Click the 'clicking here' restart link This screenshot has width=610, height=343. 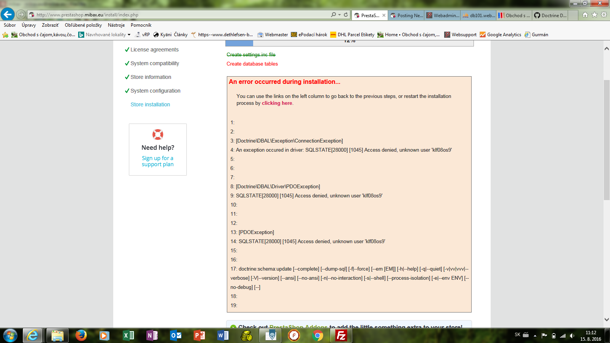[x=277, y=103]
